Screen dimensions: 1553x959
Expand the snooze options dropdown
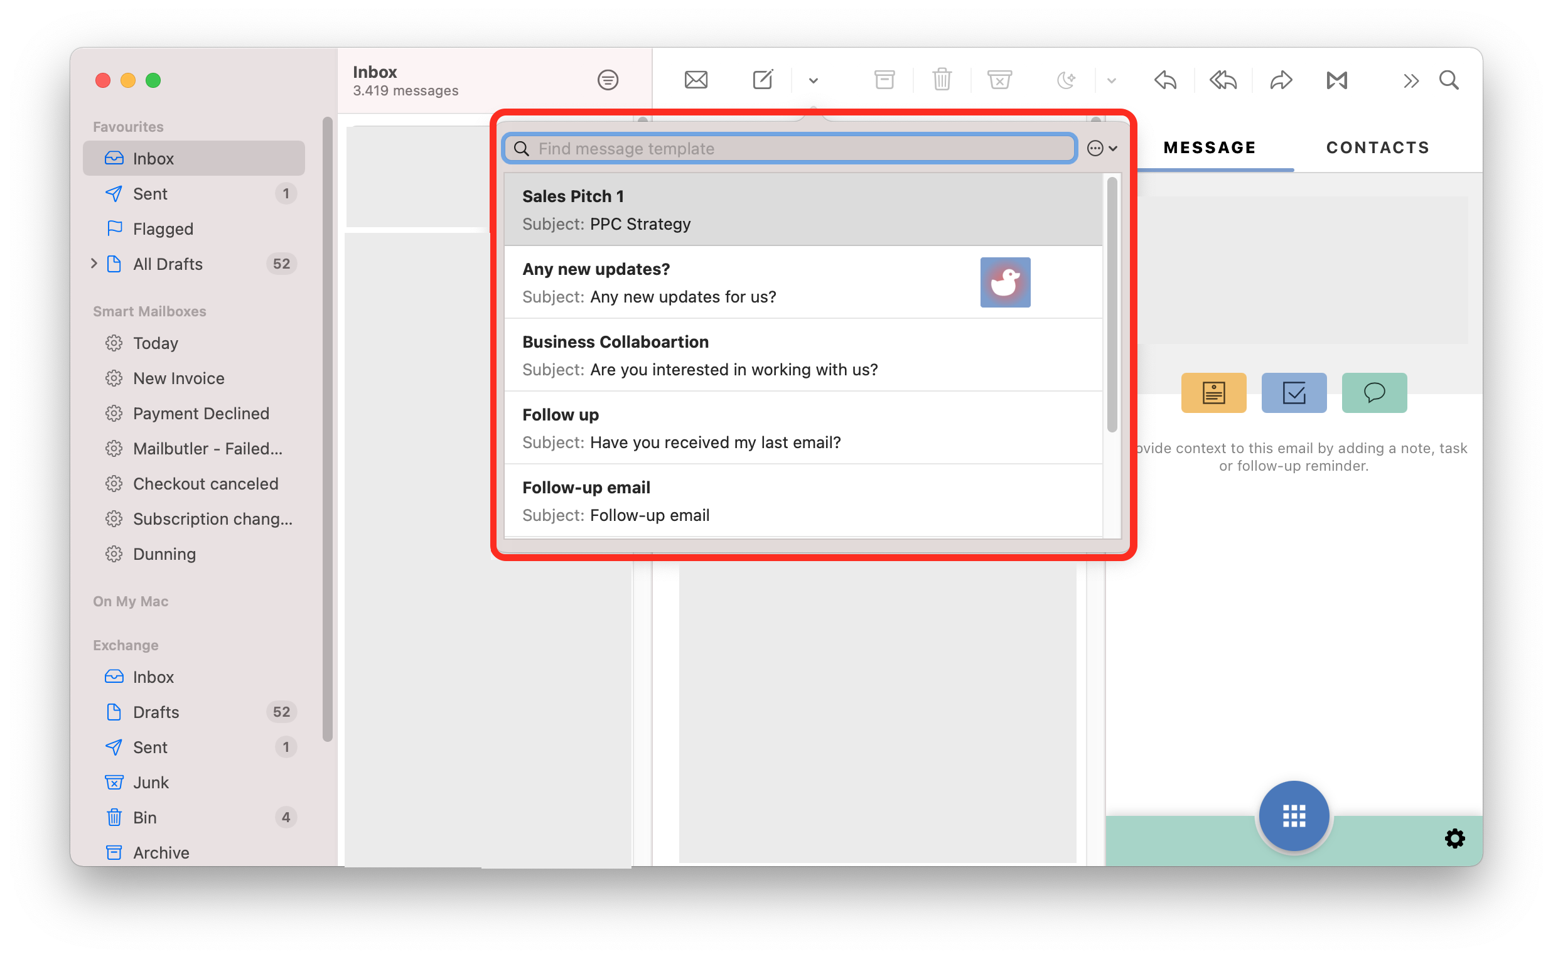(x=1110, y=80)
